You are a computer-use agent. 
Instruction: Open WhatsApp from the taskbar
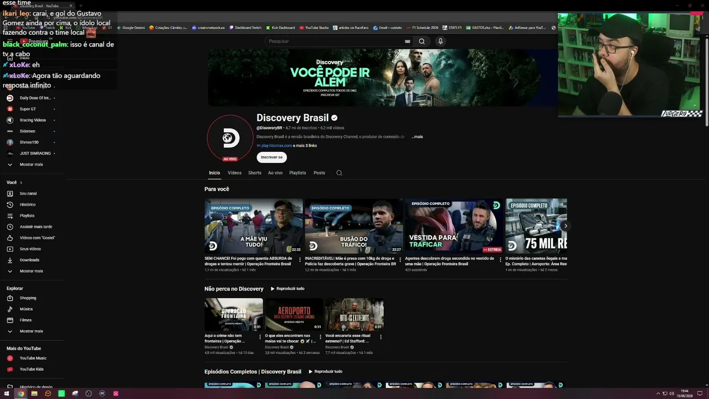click(x=61, y=393)
